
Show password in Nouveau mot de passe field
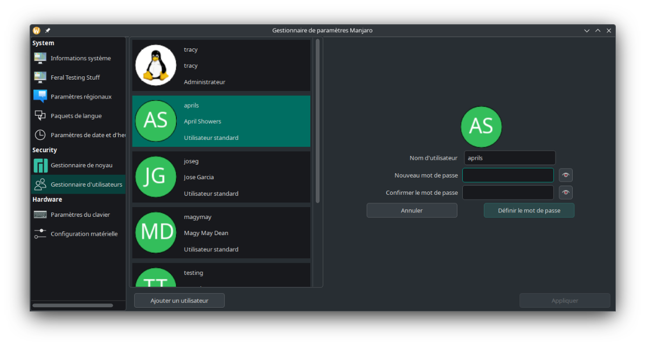pos(566,175)
